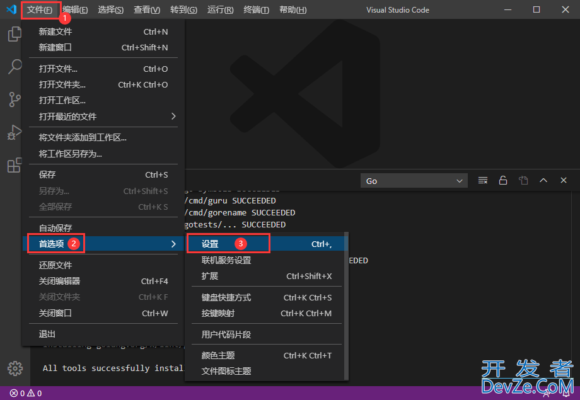Open the output log file icon

[523, 180]
